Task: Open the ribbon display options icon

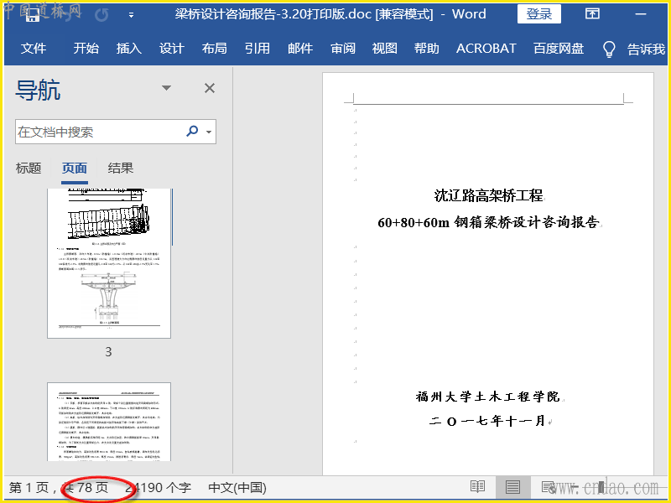Action: click(592, 13)
